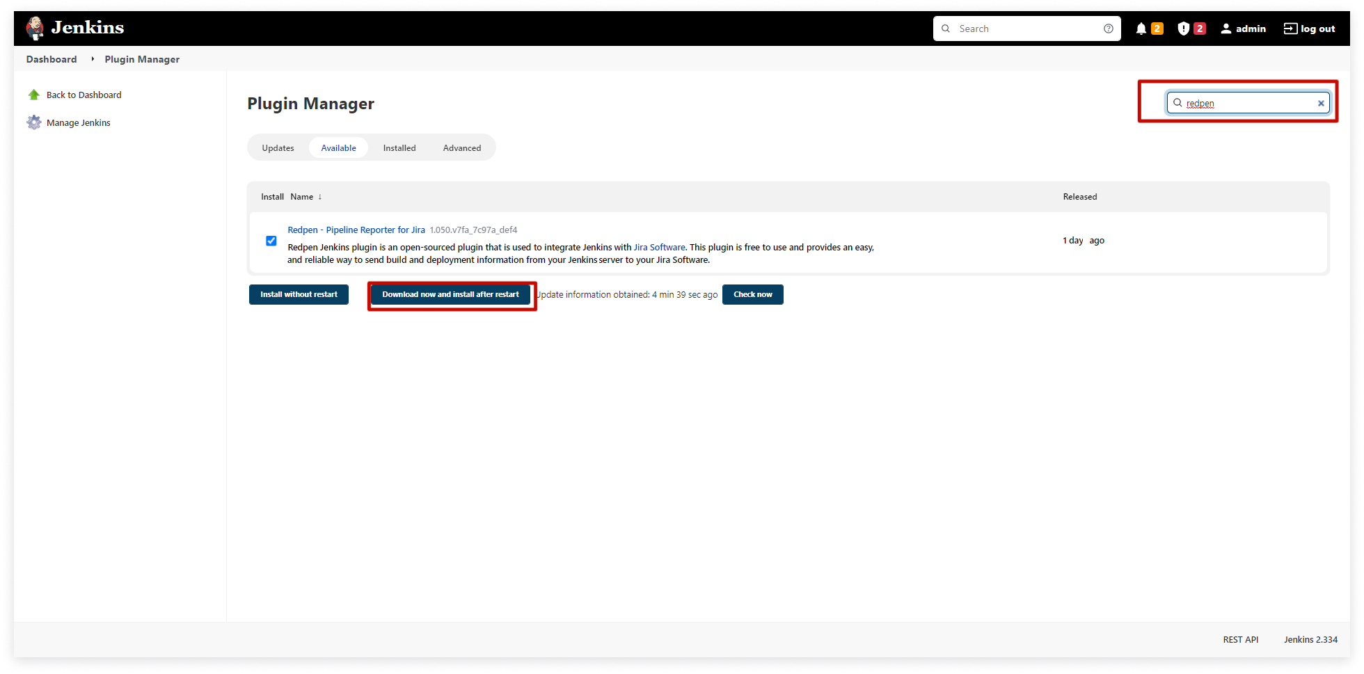Clear the redpen plugin filter with X

(x=1321, y=103)
